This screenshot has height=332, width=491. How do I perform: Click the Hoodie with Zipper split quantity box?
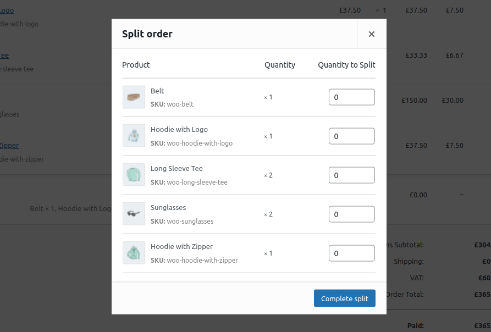tap(352, 253)
